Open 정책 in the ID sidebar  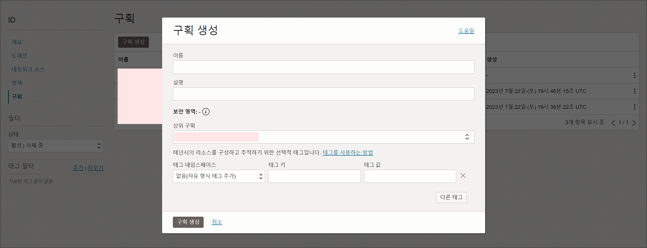pyautogui.click(x=17, y=83)
